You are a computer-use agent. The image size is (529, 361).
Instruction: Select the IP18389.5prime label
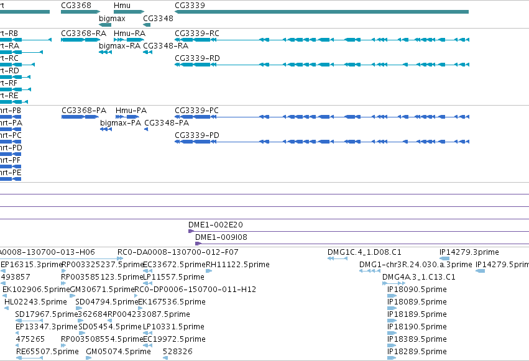click(417, 339)
